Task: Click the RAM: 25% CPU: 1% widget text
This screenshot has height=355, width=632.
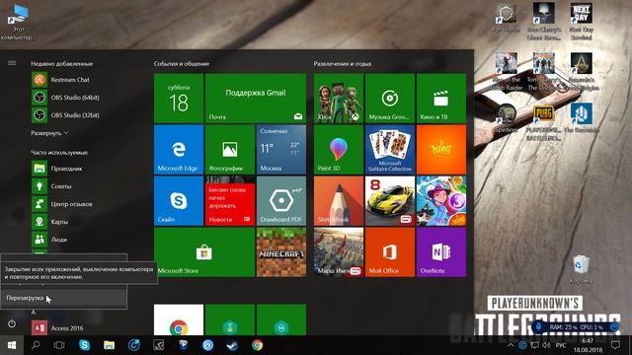Action: pyautogui.click(x=577, y=327)
